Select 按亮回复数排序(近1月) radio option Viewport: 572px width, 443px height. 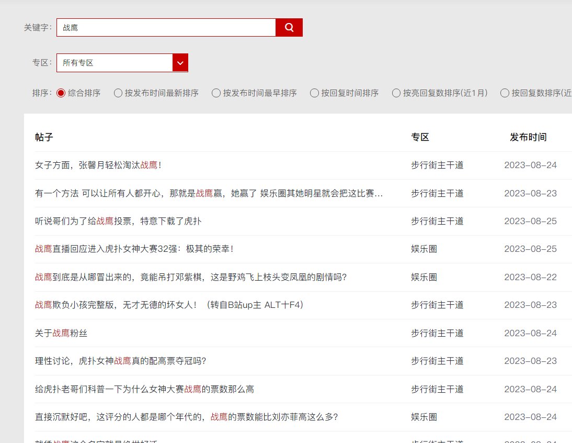[396, 93]
